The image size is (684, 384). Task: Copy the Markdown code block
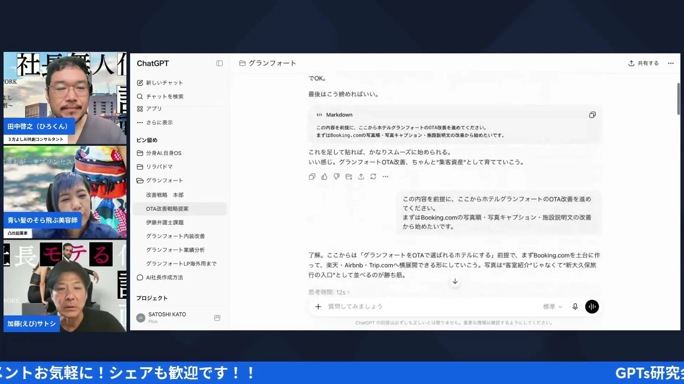[x=592, y=115]
